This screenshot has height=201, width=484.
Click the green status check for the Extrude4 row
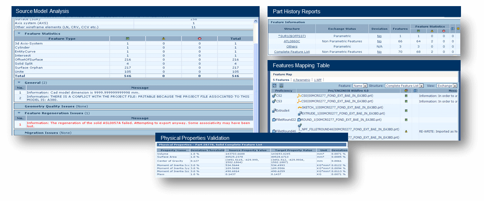(406, 110)
